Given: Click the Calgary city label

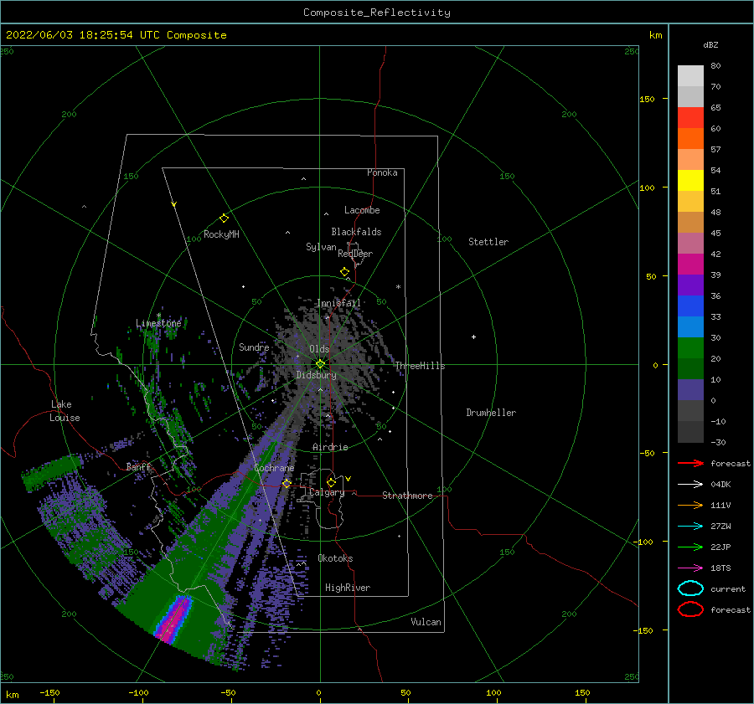Looking at the screenshot, I should (x=327, y=492).
